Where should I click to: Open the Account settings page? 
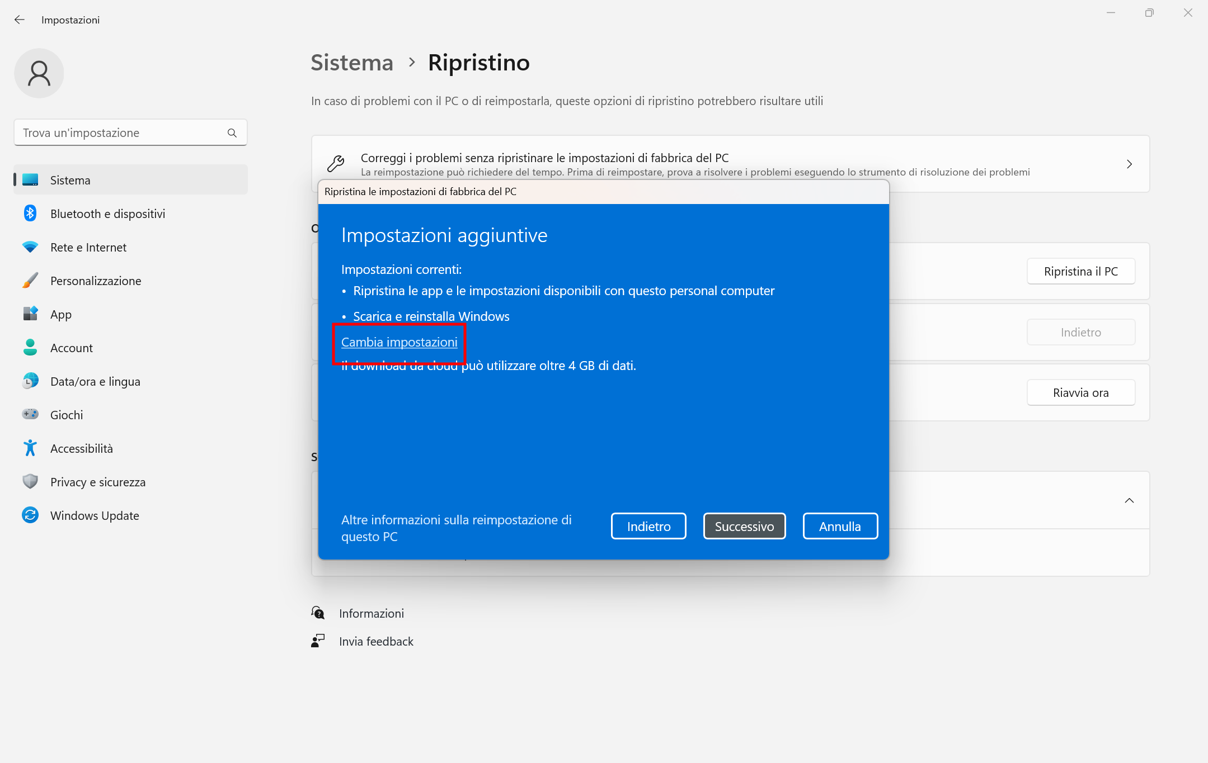pos(71,347)
